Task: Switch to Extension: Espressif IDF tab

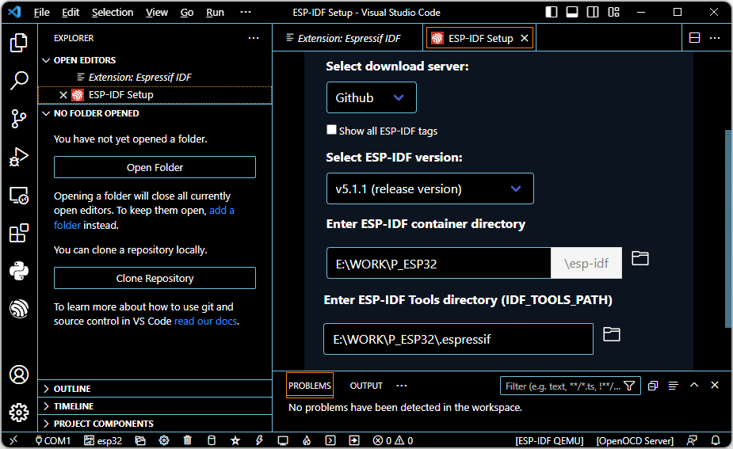Action: point(348,38)
